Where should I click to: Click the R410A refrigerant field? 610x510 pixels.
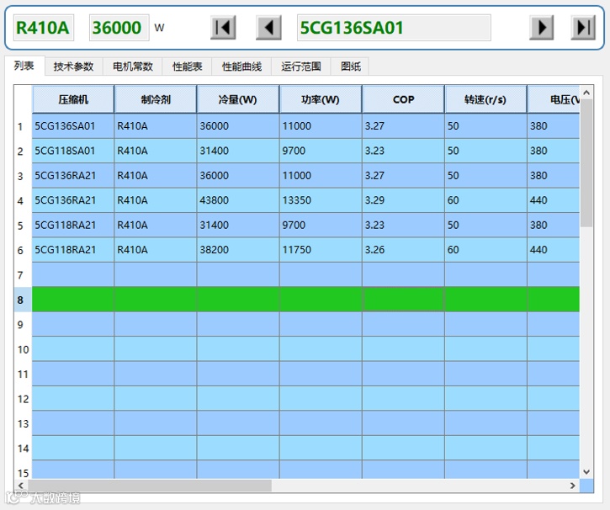pyautogui.click(x=43, y=28)
